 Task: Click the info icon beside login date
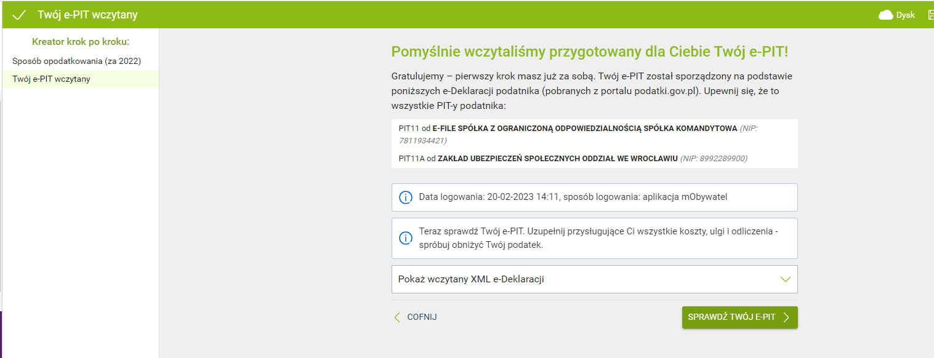[405, 197]
